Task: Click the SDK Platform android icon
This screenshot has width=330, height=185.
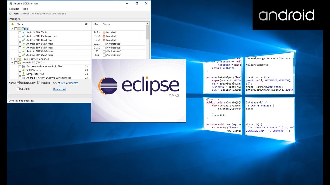Action: tap(24, 70)
